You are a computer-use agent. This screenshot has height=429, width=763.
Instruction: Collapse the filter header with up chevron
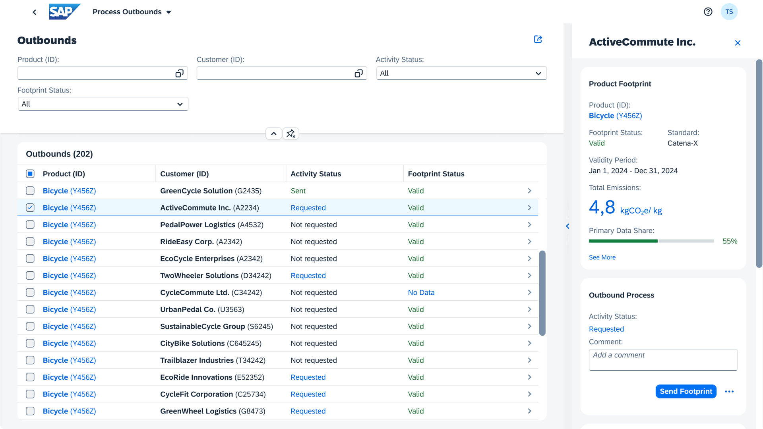point(273,133)
